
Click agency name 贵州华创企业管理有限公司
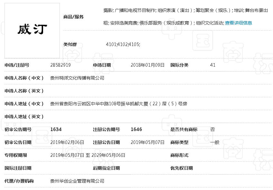(x=77, y=181)
